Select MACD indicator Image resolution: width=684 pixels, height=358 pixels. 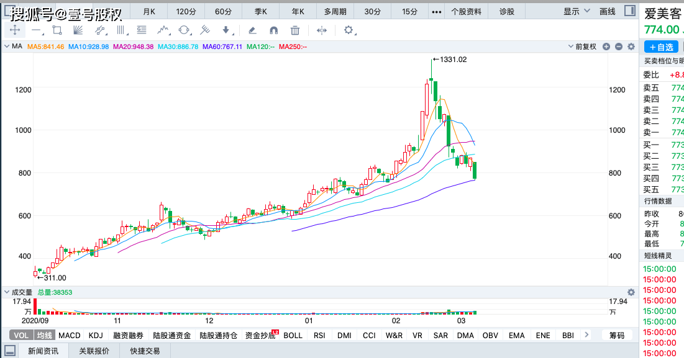coord(70,335)
